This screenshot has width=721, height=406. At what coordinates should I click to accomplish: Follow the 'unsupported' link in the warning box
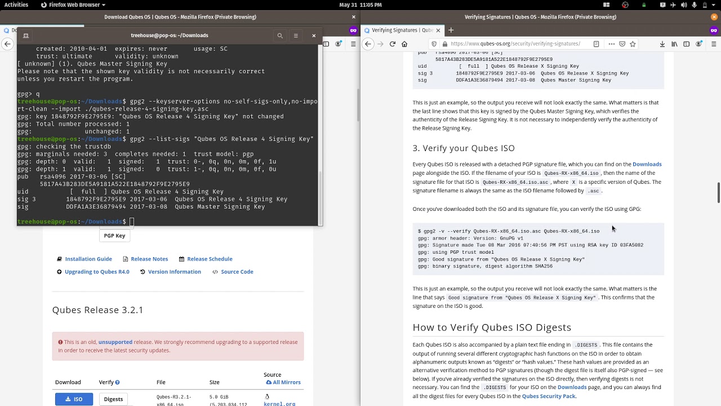(115, 342)
